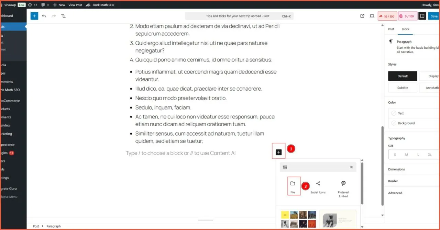Click the Save button
The width and height of the screenshot is (440, 230).
click(434, 16)
